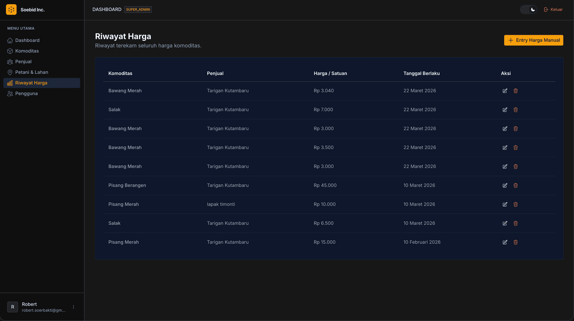This screenshot has width=574, height=321.
Task: Click the Penjual column header
Action: 215,74
